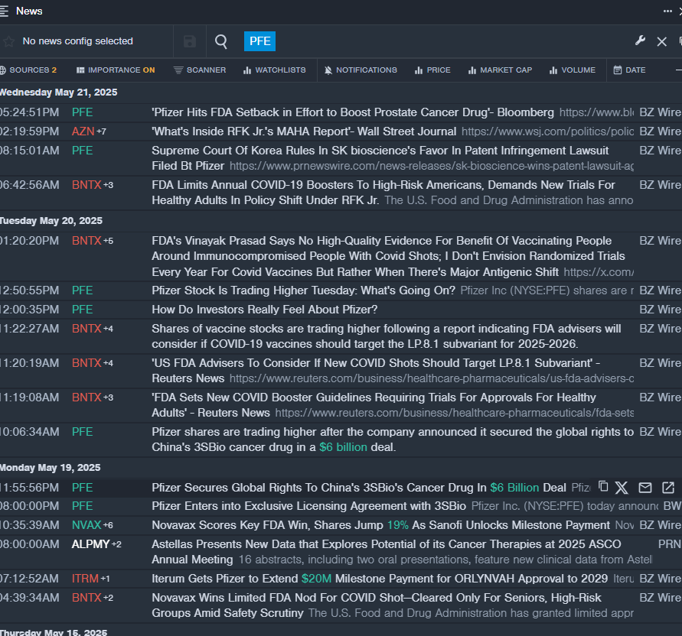Screen dimensions: 682x636
Task: Open the Market Cap filter
Action: [x=500, y=70]
